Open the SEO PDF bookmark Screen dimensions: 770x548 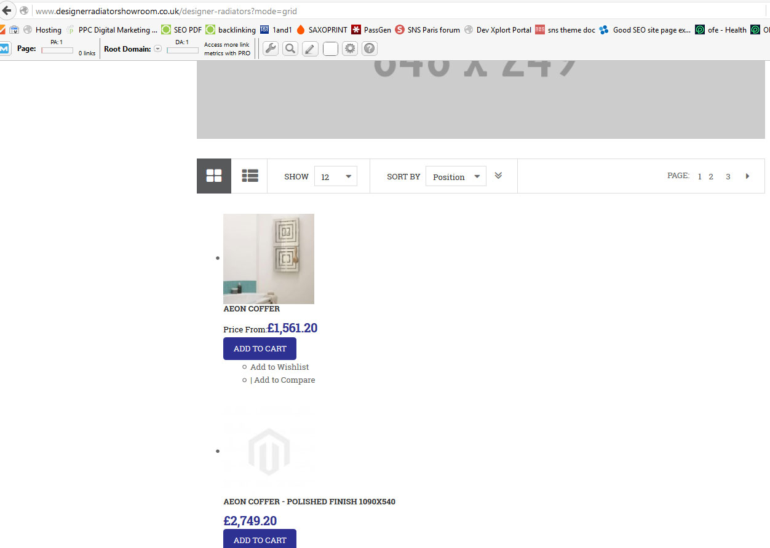(x=181, y=29)
